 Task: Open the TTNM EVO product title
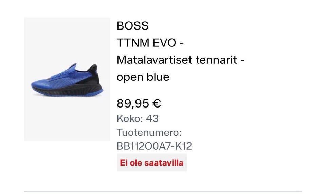pos(150,43)
